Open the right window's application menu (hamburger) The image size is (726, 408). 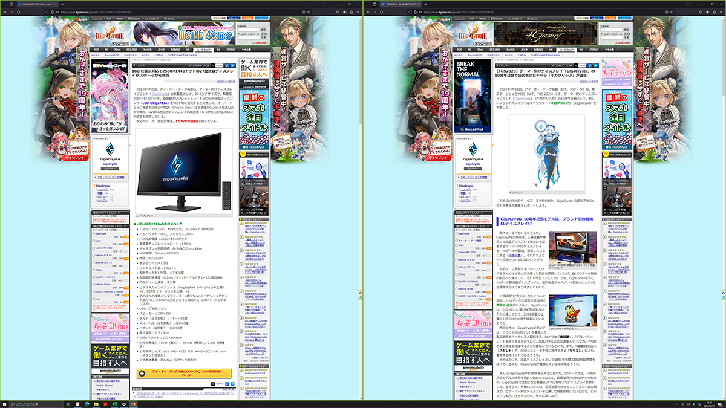[721, 12]
